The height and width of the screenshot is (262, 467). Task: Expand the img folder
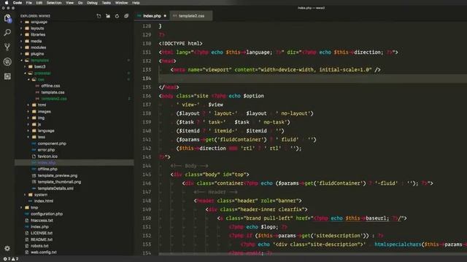tap(41, 118)
